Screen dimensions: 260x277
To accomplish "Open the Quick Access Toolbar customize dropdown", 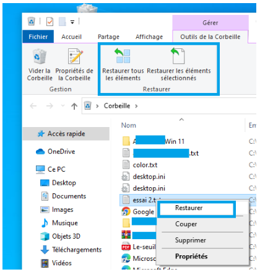I will (72, 22).
